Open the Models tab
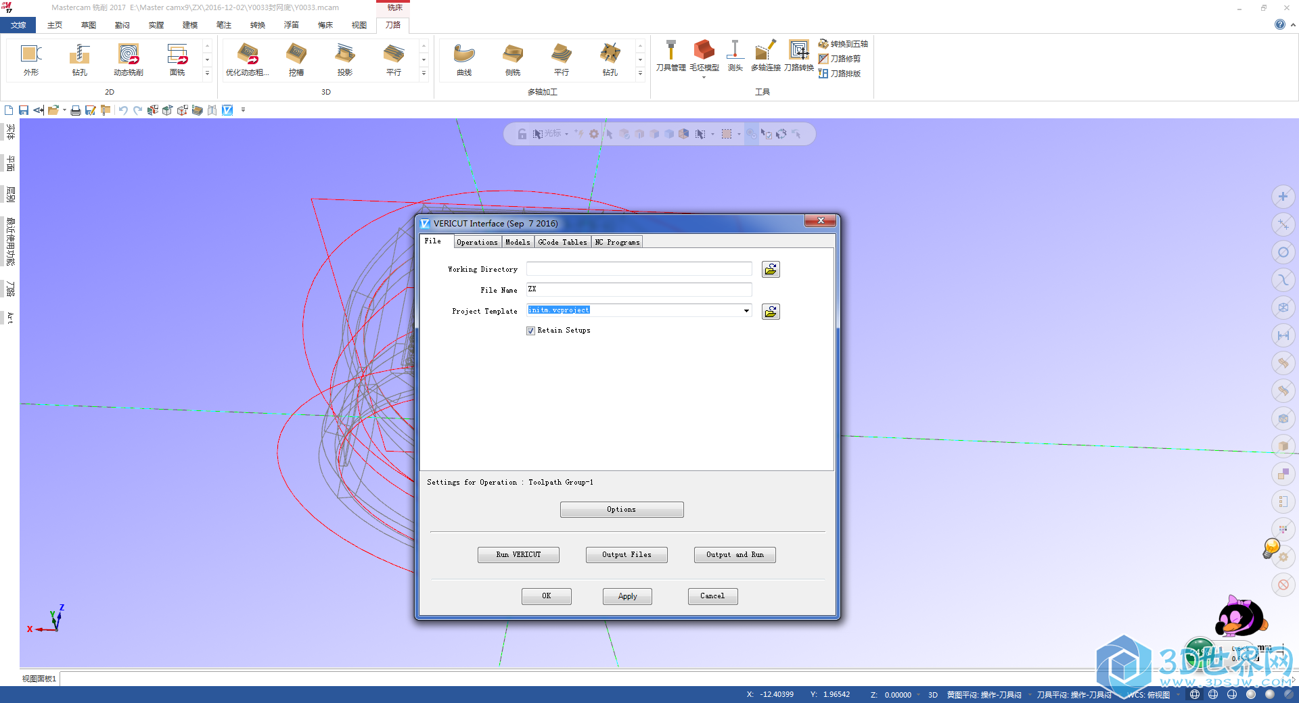Screen dimensions: 1299x703 point(518,242)
